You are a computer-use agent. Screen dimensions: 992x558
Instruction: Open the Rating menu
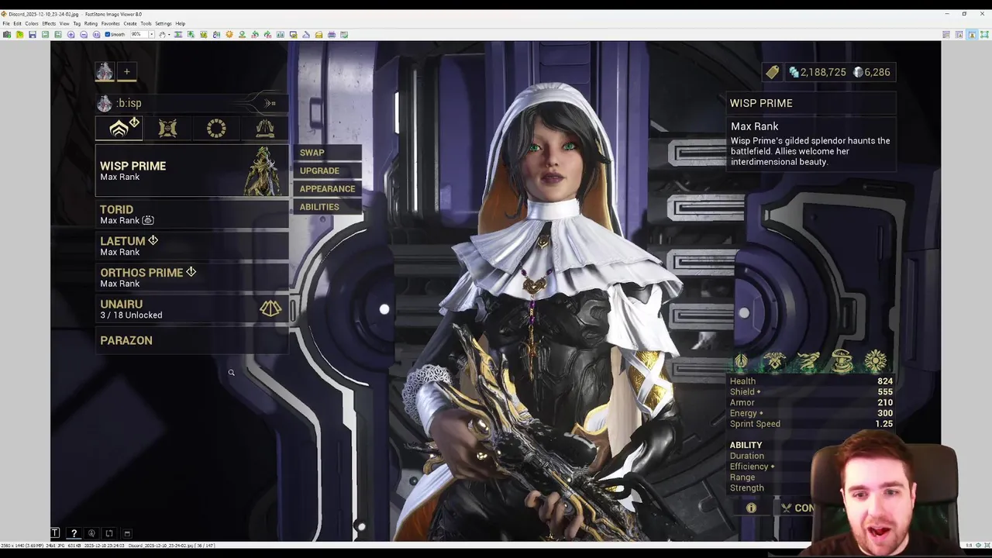91,23
